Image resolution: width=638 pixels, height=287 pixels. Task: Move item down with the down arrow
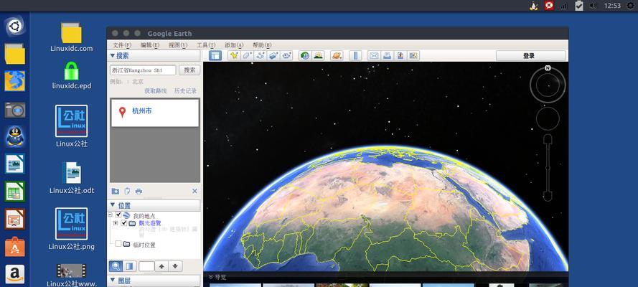click(x=175, y=266)
